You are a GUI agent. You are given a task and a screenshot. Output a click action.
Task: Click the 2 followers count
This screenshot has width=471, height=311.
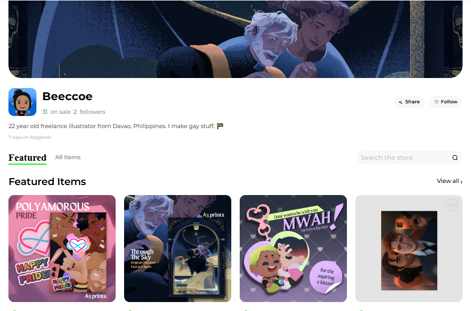tap(89, 112)
